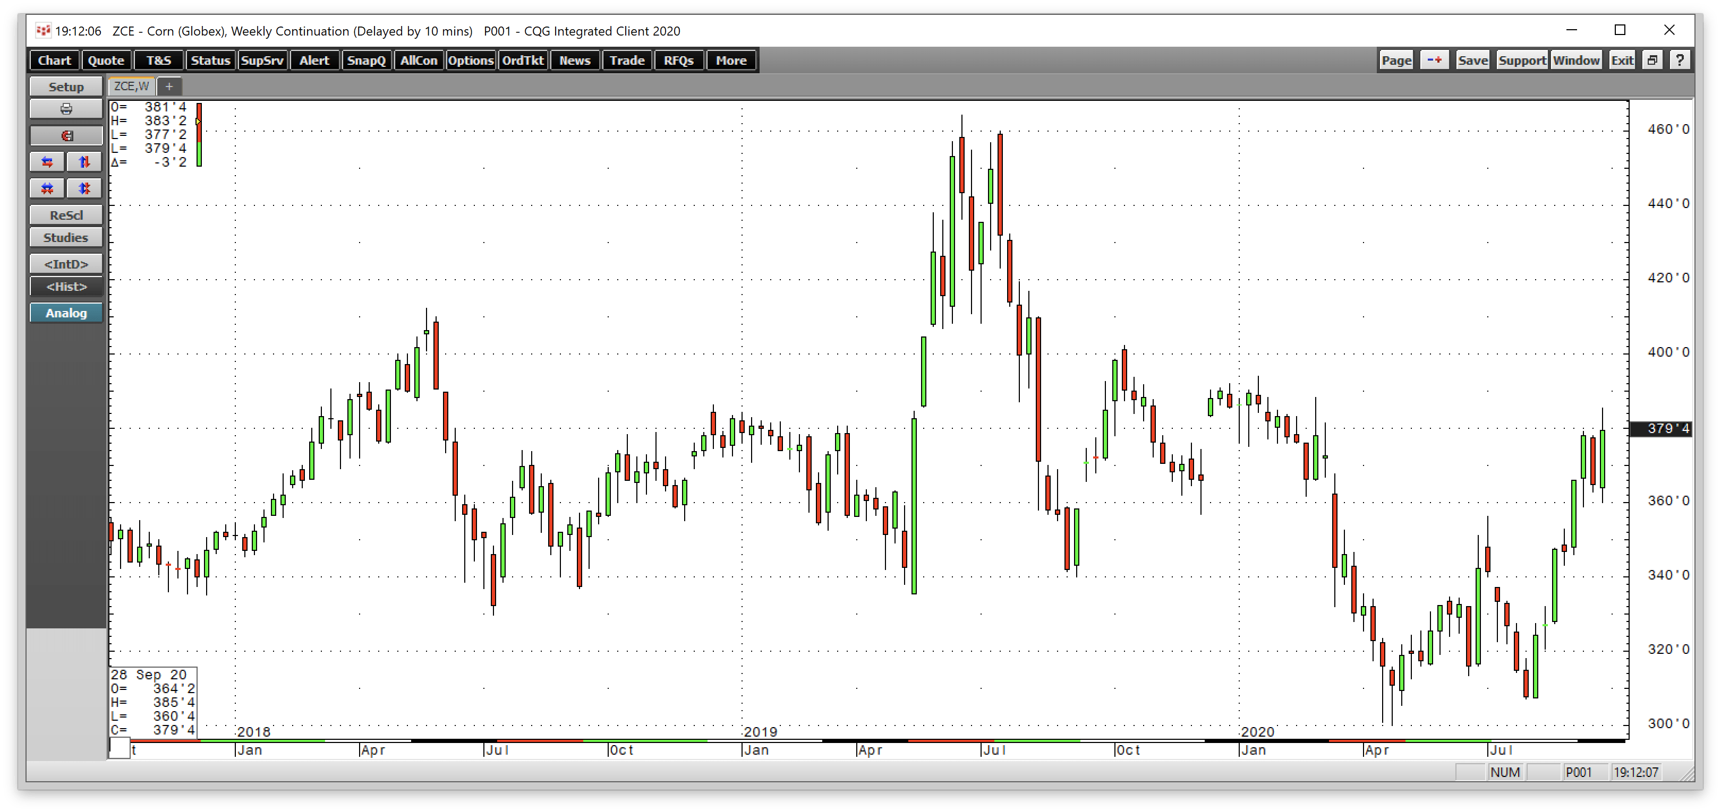Select the ZCE,W chart tab
Viewport: 1721px width, 812px height.
[x=132, y=86]
